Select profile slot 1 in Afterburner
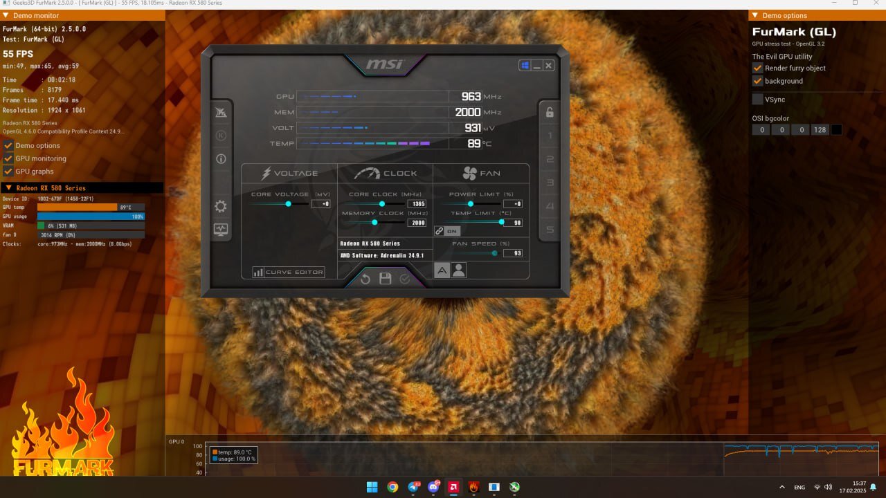This screenshot has width=886, height=498. click(550, 136)
